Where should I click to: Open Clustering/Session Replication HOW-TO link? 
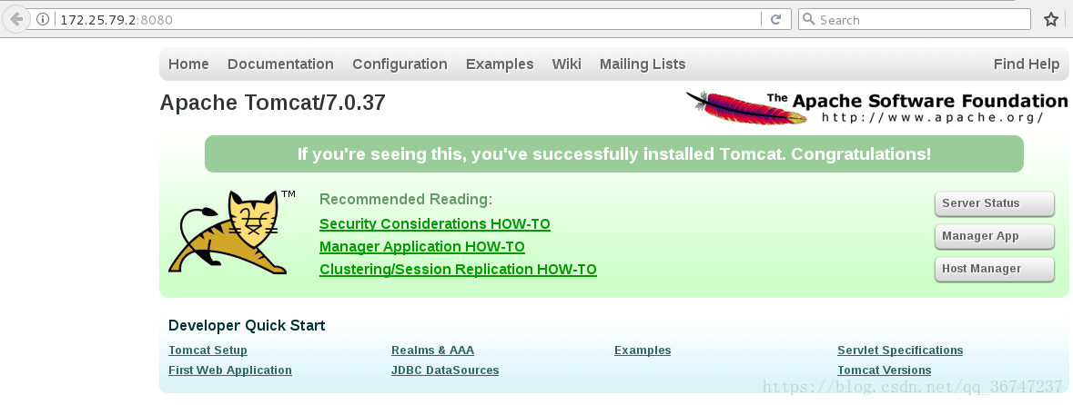coord(458,269)
